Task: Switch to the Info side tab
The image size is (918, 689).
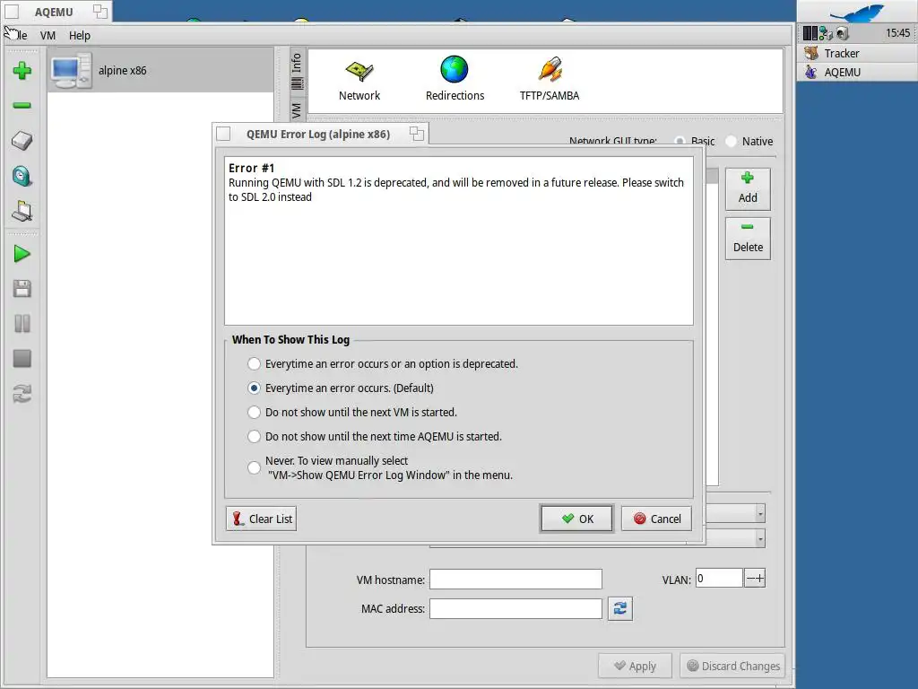Action: click(x=298, y=72)
